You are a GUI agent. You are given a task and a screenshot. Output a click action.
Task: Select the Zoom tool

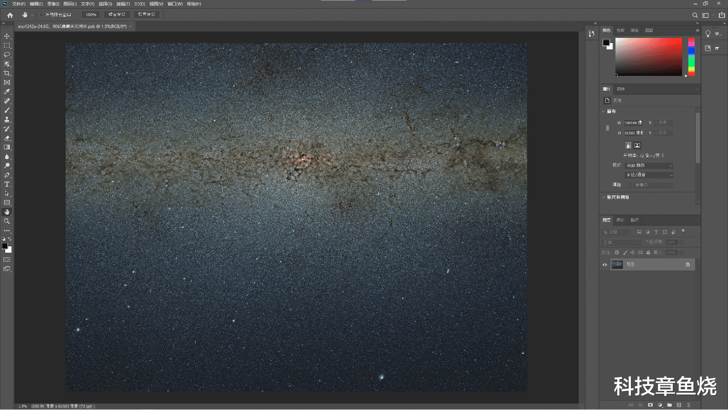(x=7, y=221)
